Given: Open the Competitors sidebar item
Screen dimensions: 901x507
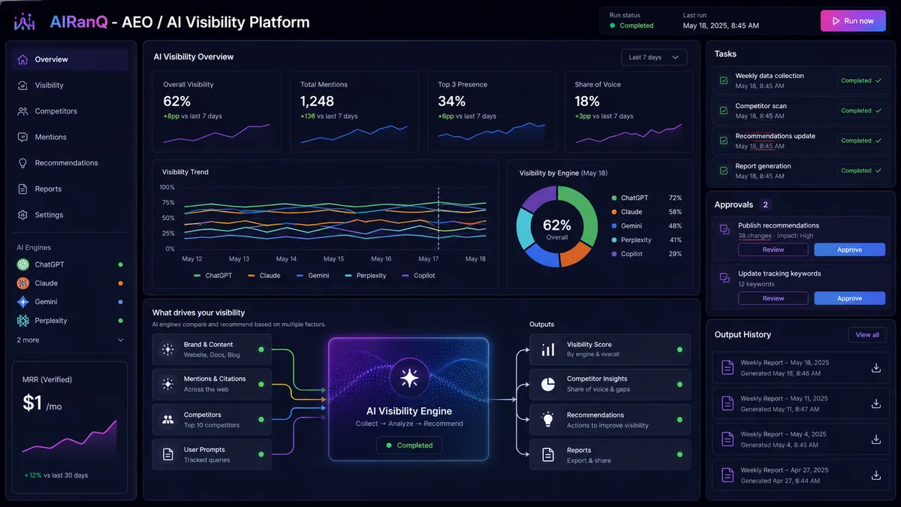Looking at the screenshot, I should [69, 111].
